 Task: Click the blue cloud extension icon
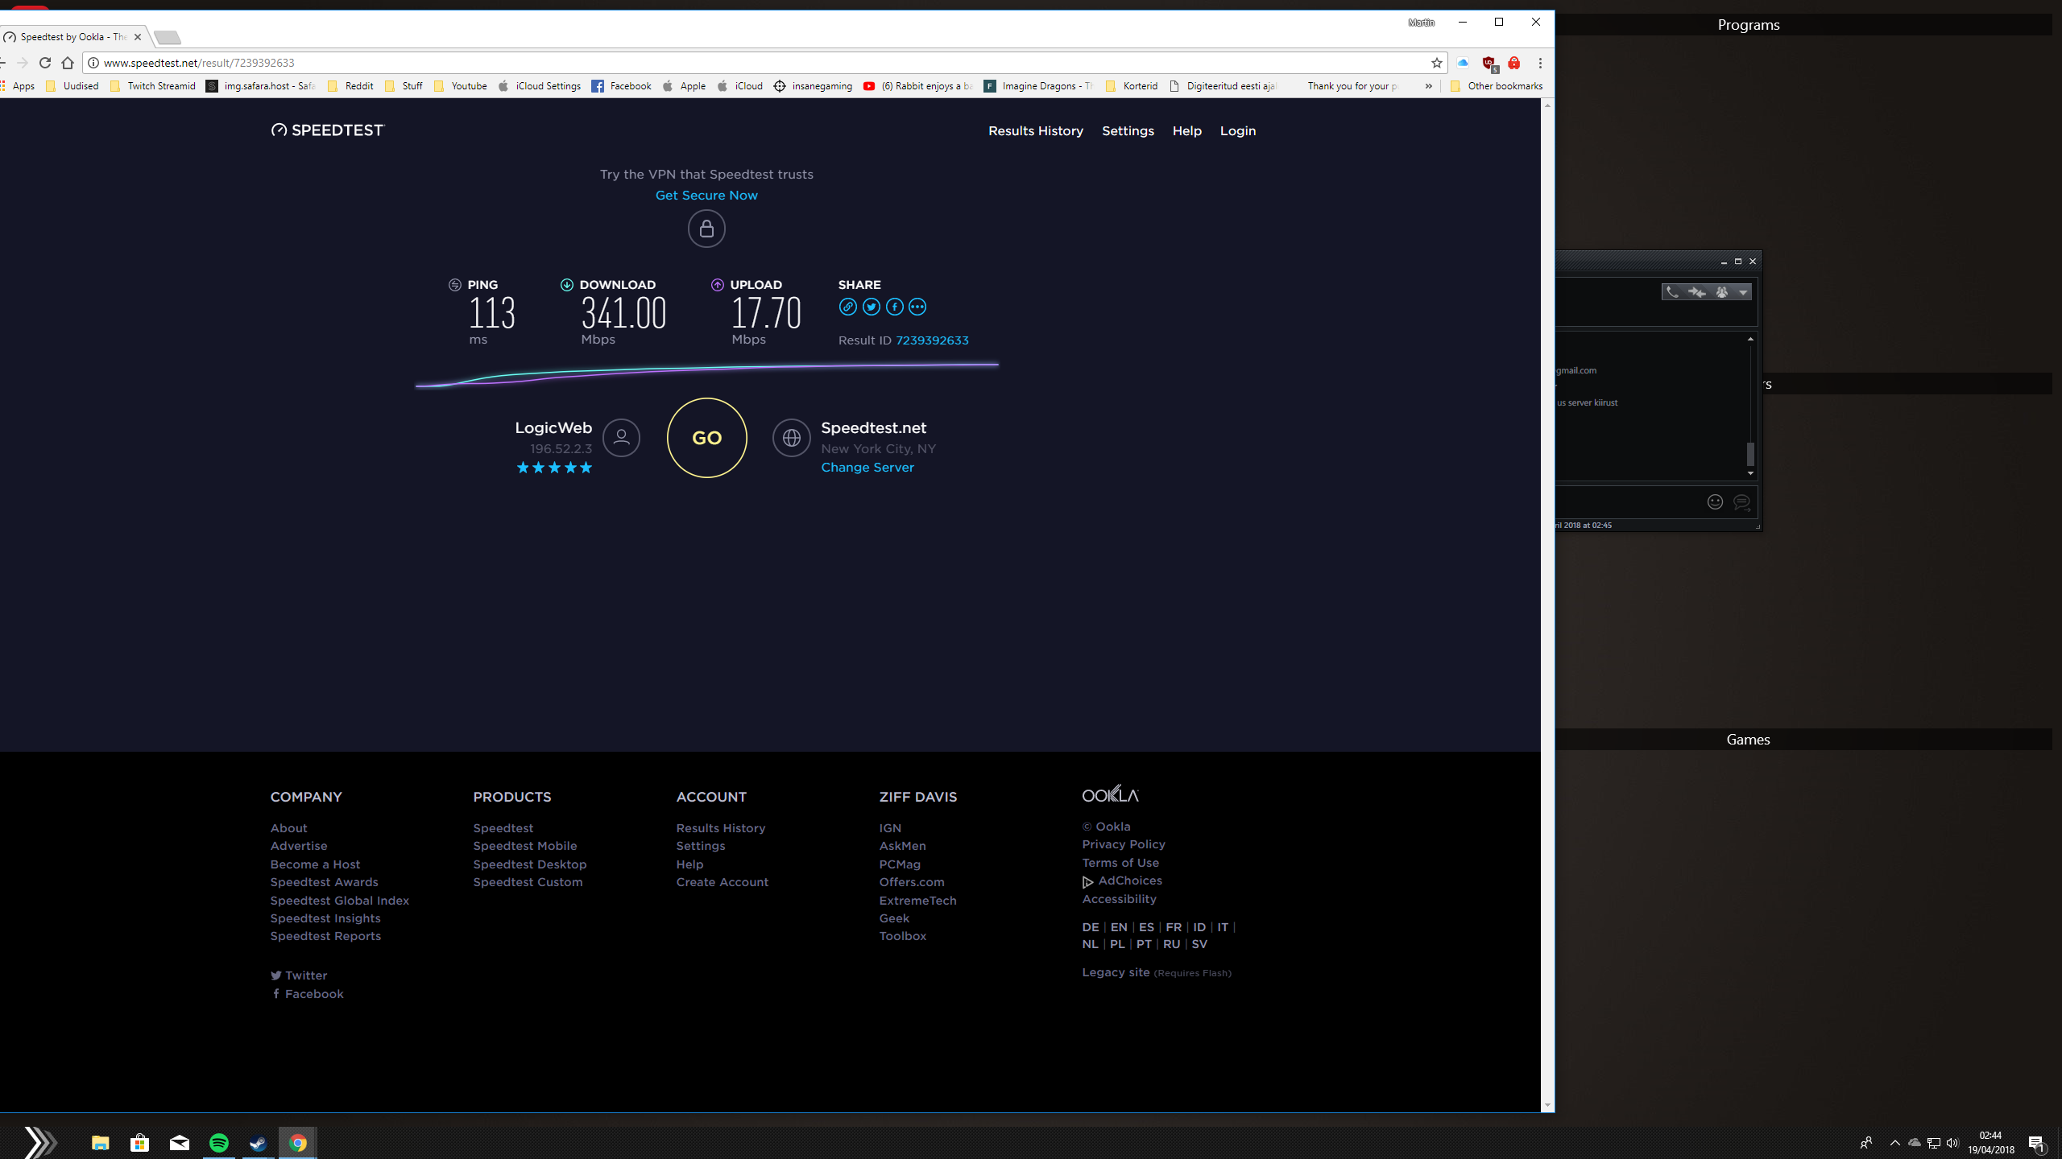(x=1463, y=63)
